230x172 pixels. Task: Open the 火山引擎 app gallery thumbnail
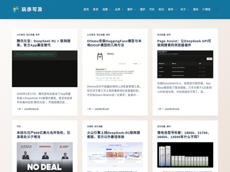click(115, 155)
